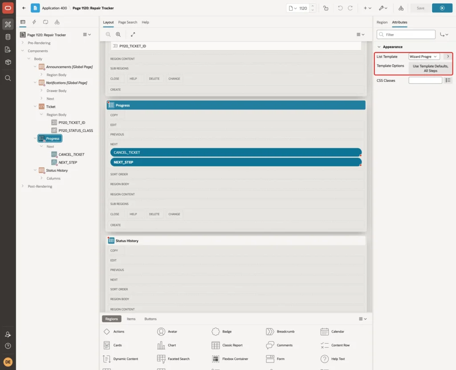
Task: Select the NEXT_STEP button in layout
Action: (x=236, y=162)
